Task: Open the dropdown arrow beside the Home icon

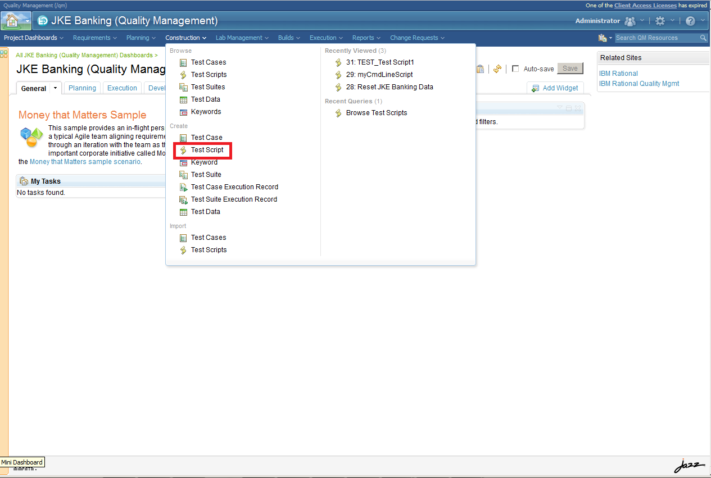Action: [26, 21]
